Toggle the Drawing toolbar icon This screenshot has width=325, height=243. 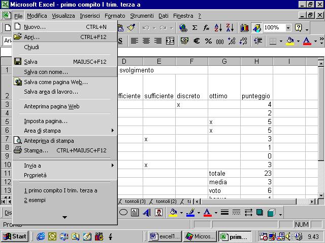256,28
